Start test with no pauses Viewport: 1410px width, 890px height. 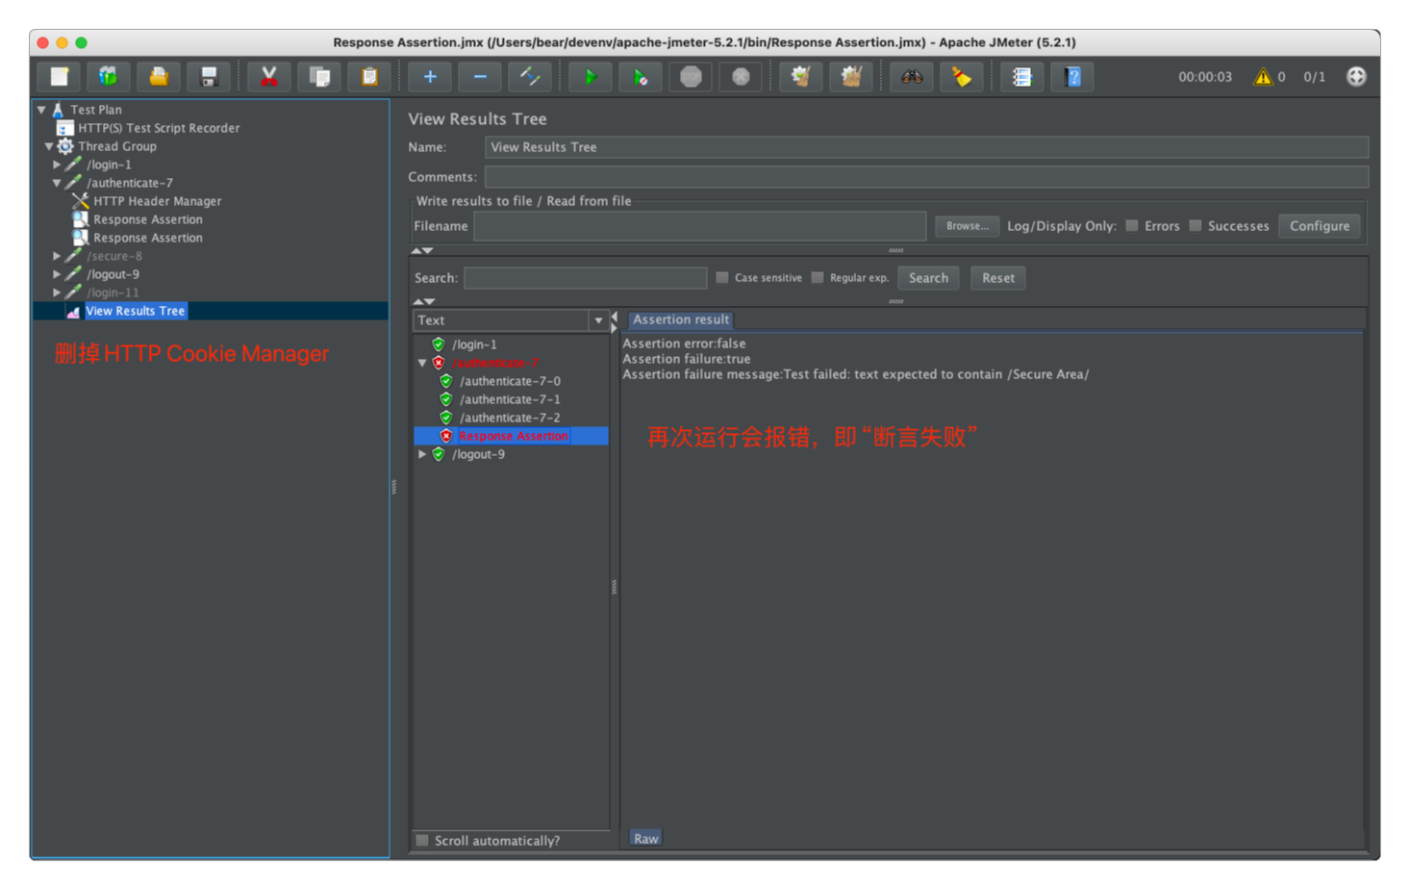point(641,77)
